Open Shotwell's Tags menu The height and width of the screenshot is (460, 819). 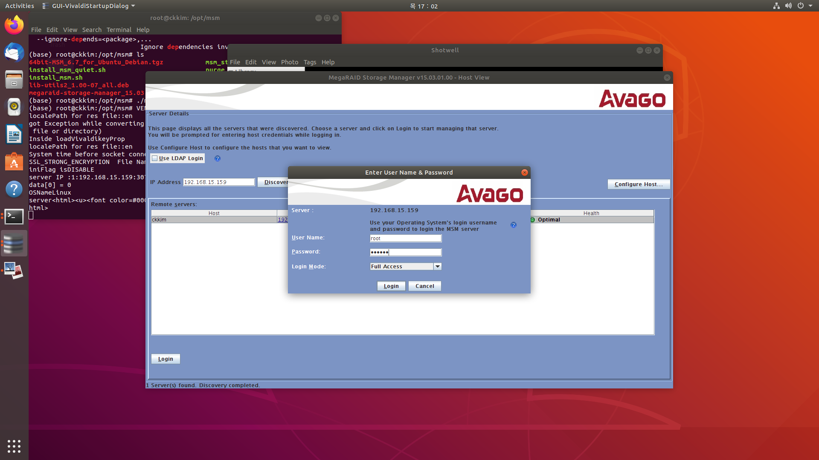pos(310,62)
